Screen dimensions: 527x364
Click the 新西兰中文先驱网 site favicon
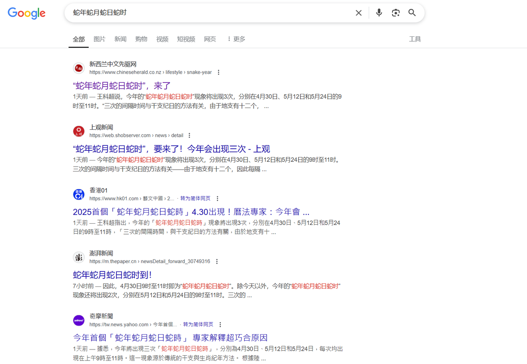(79, 68)
